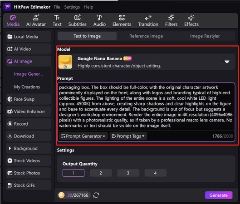Viewport: 240px width, 204px height.
Task: Click the 'Highly consistent character/object editing.' description
Action: (x=119, y=66)
